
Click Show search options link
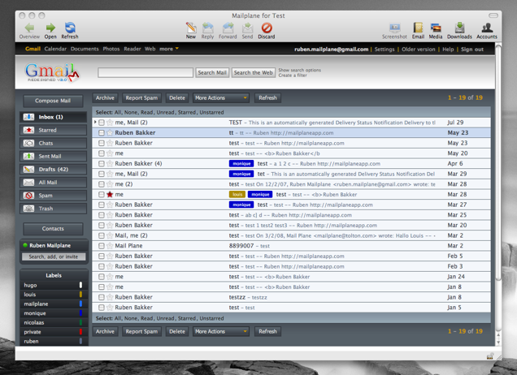(x=299, y=70)
